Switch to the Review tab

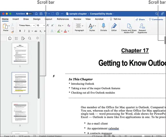point(77,19)
